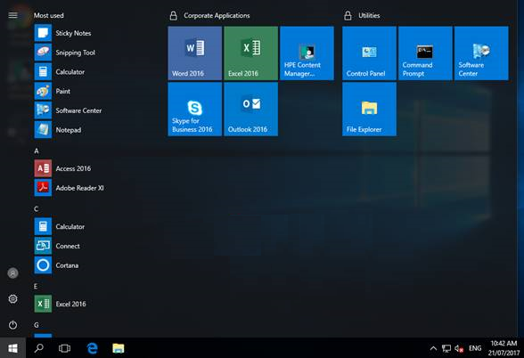Image resolution: width=524 pixels, height=358 pixels.
Task: Jump via the letter C header
Action: tap(37, 209)
